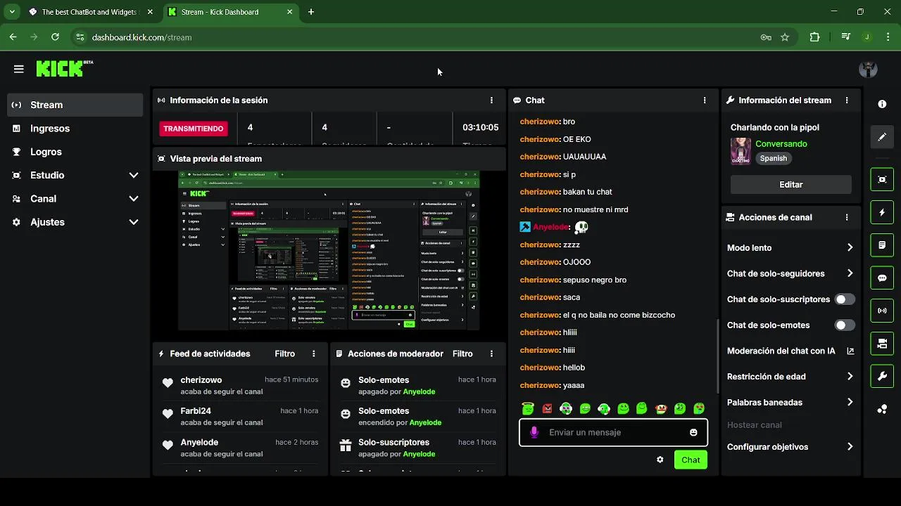Open Chat panel three-dot options
Screen dimensions: 901x506
point(705,100)
